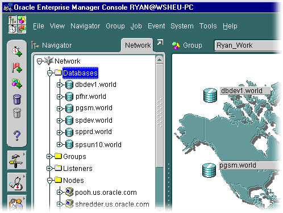Screen dimensions: 283x213
Task: Click the pooh.us.oracle.com computer icon
Action: (69, 192)
